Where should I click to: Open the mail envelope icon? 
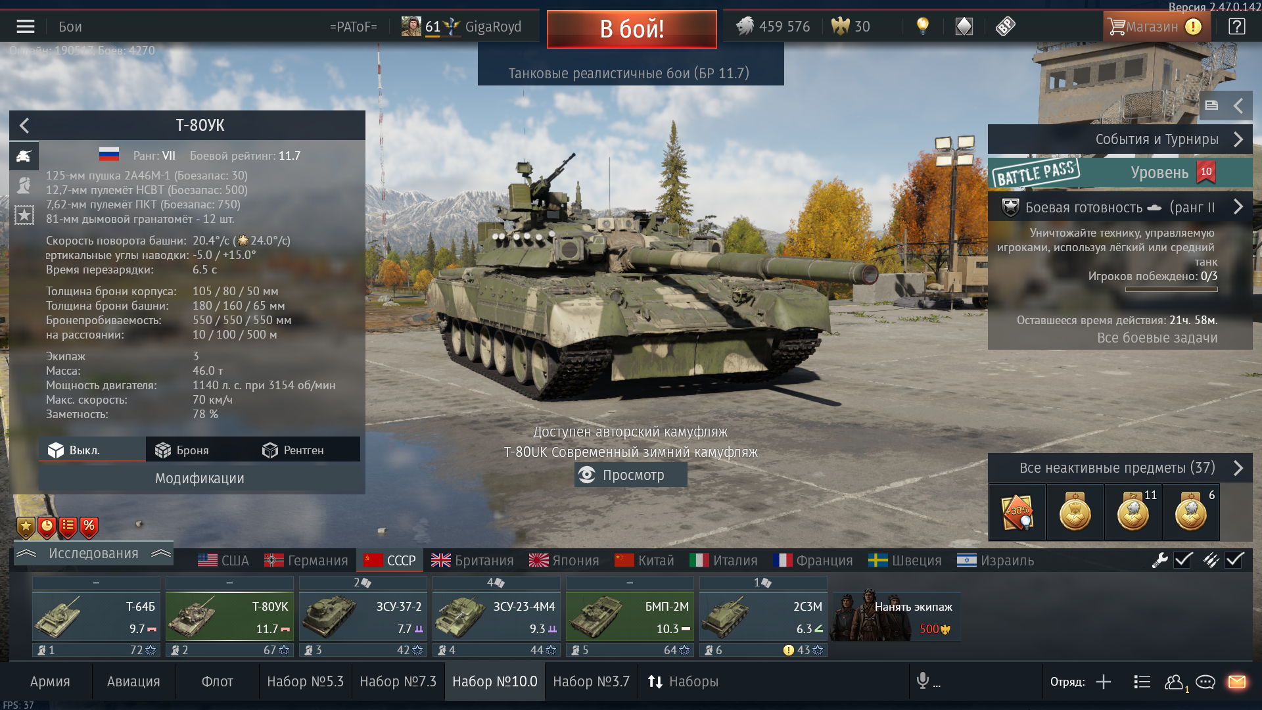click(1237, 682)
